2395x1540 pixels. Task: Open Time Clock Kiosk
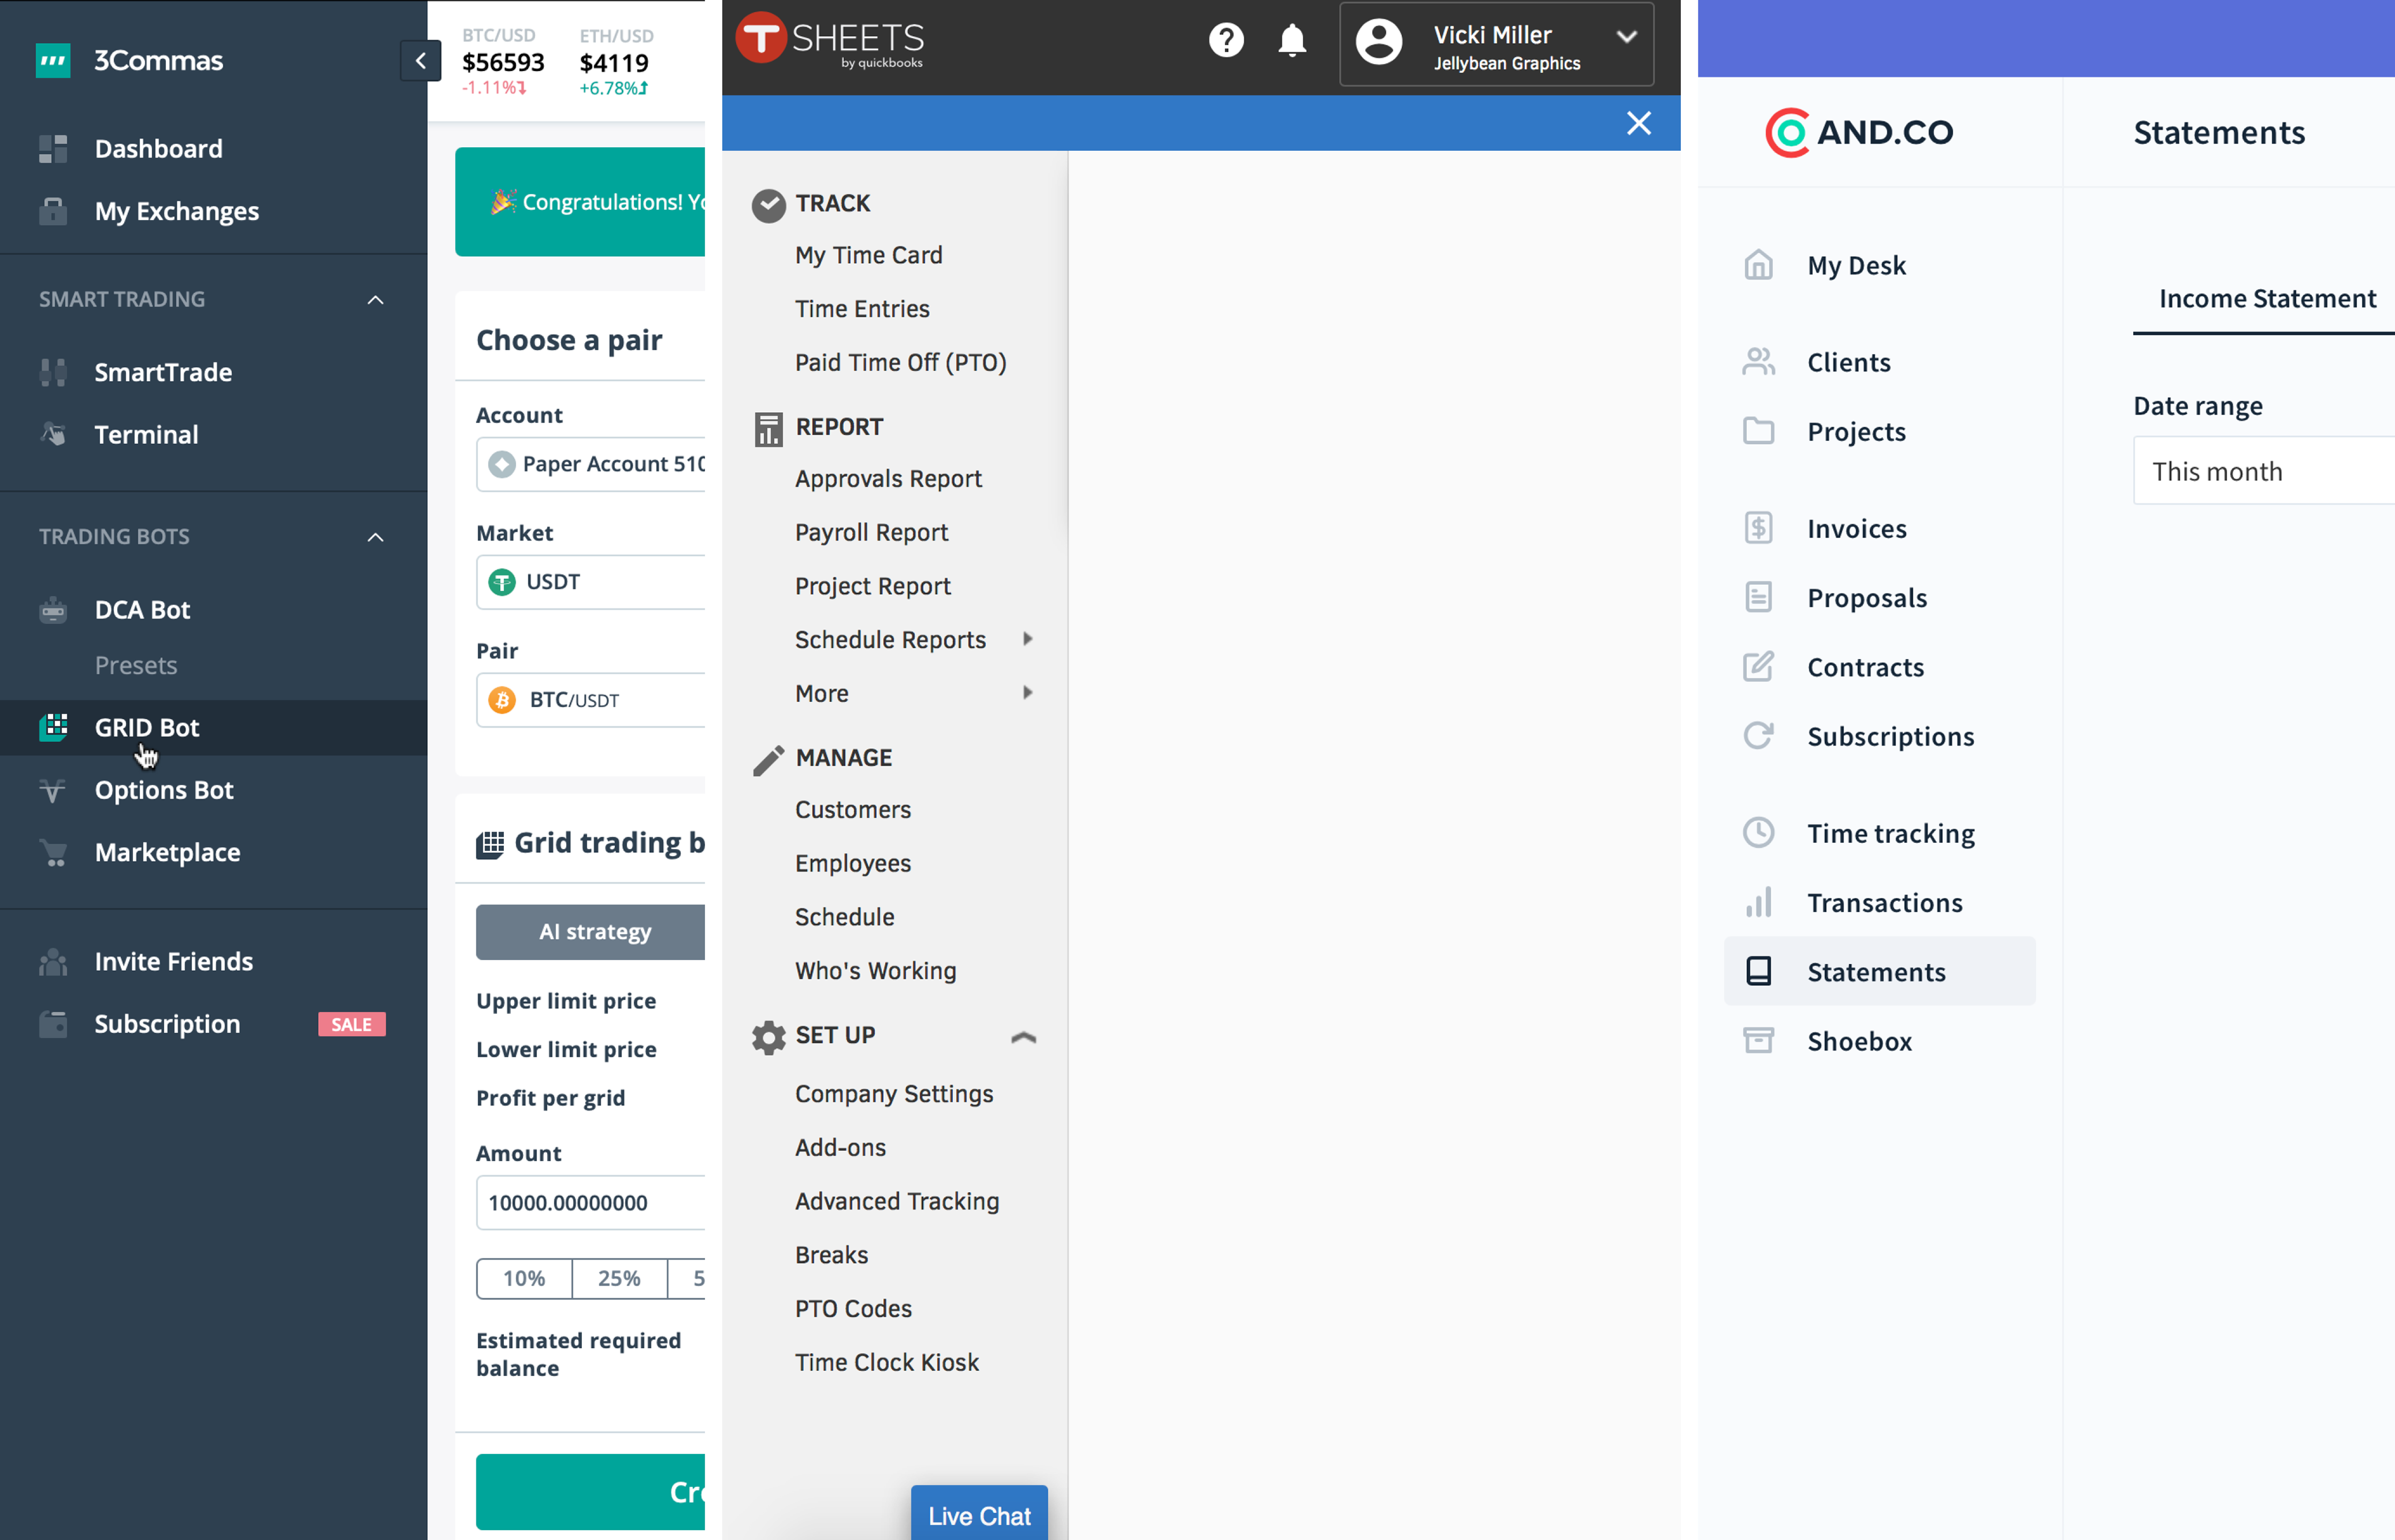pos(886,1362)
